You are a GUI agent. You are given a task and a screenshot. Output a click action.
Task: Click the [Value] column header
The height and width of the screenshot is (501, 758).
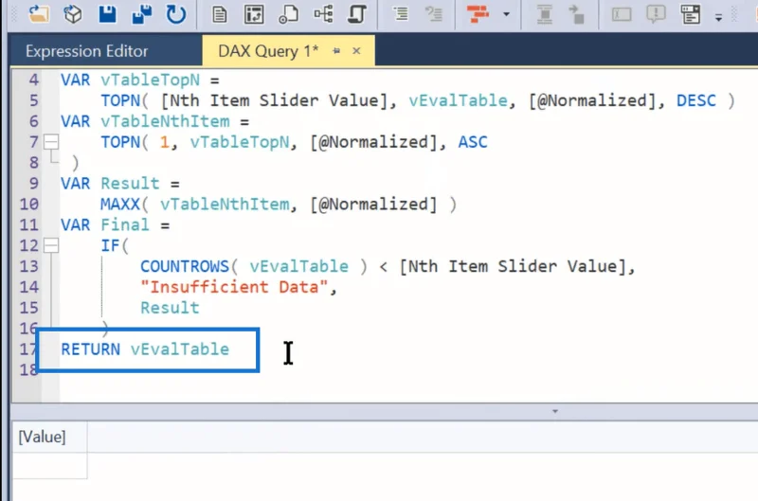[49, 437]
